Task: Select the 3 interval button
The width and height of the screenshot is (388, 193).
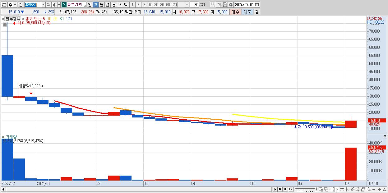Action: (138, 5)
